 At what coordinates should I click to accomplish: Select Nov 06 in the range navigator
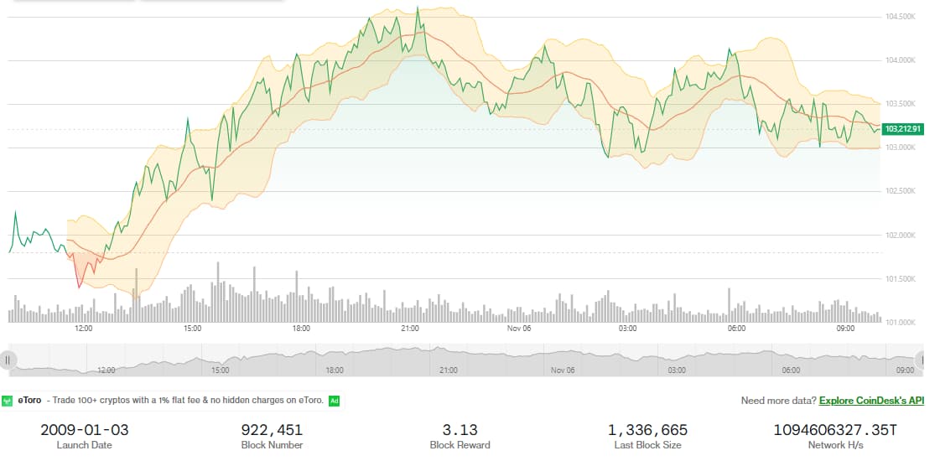pos(563,370)
